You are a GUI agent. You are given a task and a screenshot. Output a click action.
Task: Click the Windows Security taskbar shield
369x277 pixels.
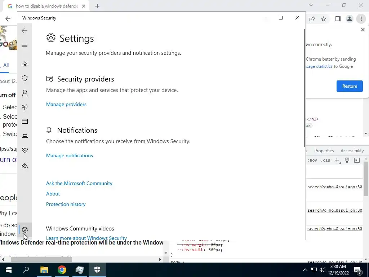(97, 270)
